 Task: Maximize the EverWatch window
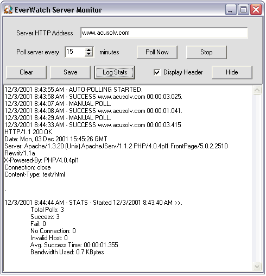pyautogui.click(x=243, y=10)
